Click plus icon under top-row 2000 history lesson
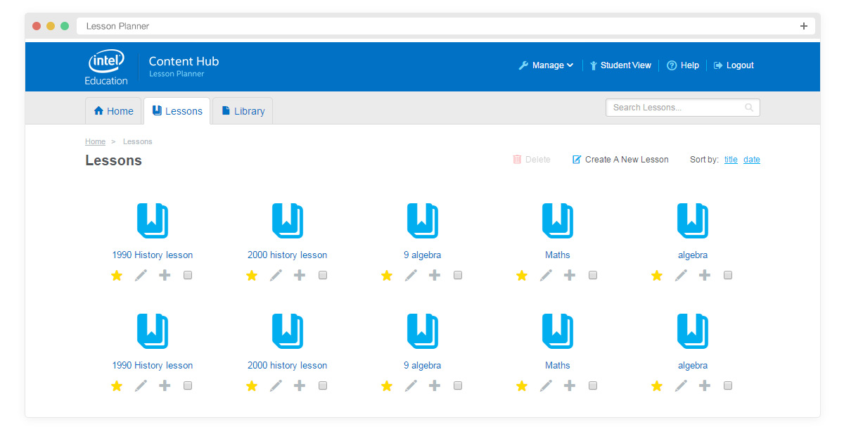This screenshot has width=844, height=441. point(300,275)
